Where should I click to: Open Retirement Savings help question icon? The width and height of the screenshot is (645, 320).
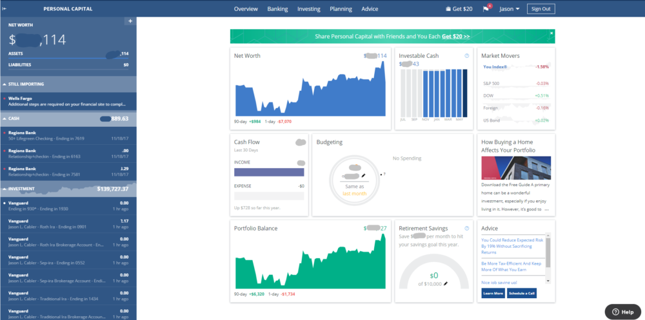pos(466,229)
